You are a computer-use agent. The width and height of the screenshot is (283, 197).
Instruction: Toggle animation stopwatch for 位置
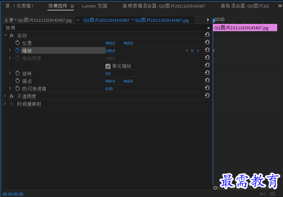[17, 43]
